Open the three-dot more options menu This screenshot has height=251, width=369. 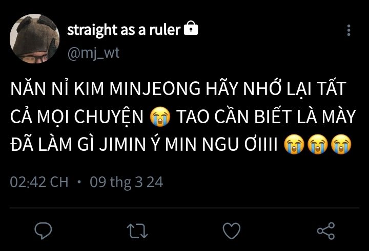click(x=349, y=30)
